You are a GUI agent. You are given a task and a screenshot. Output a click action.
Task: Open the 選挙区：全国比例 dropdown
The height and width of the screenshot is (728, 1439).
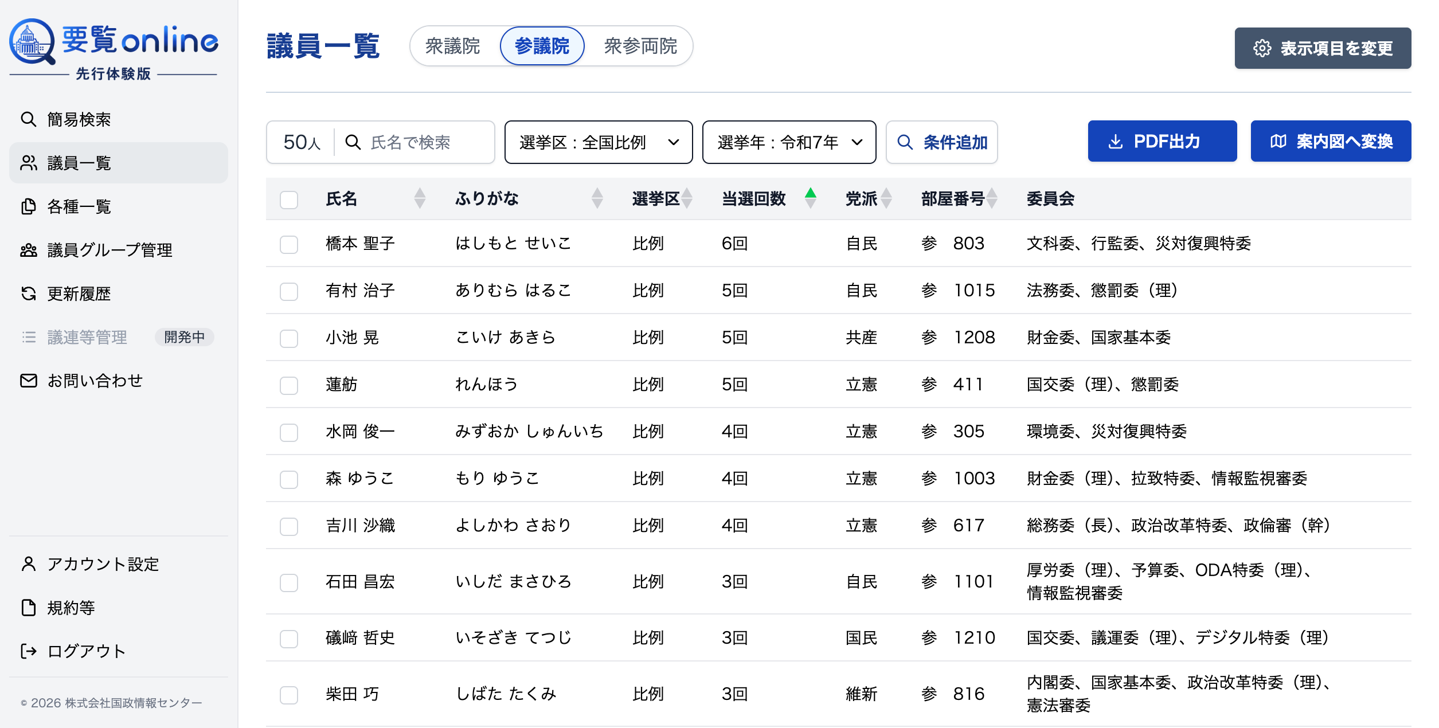click(598, 142)
